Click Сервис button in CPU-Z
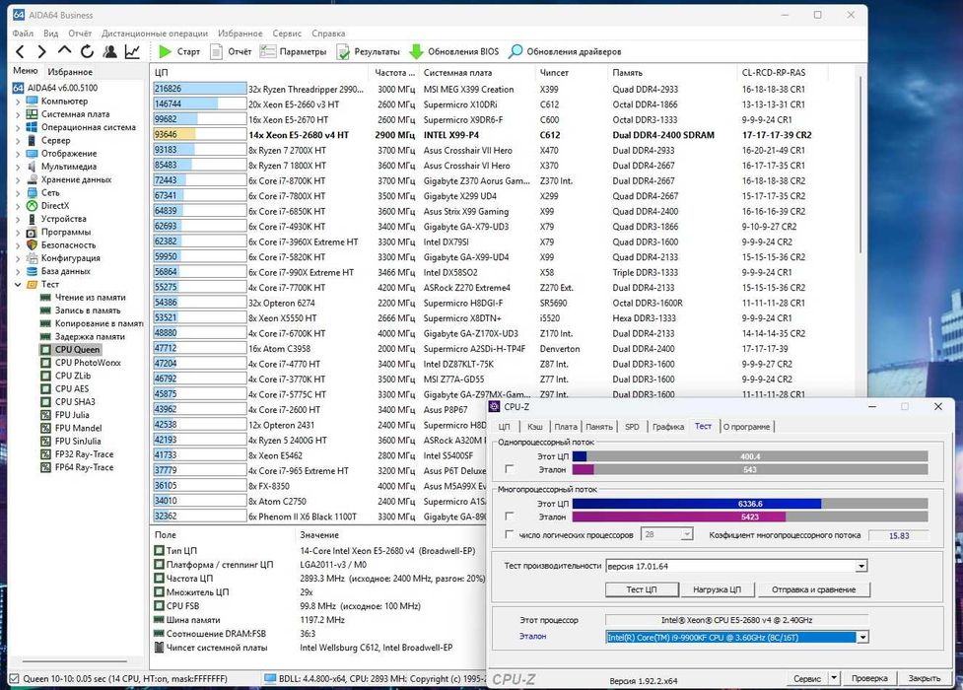963x690 pixels. [x=807, y=678]
